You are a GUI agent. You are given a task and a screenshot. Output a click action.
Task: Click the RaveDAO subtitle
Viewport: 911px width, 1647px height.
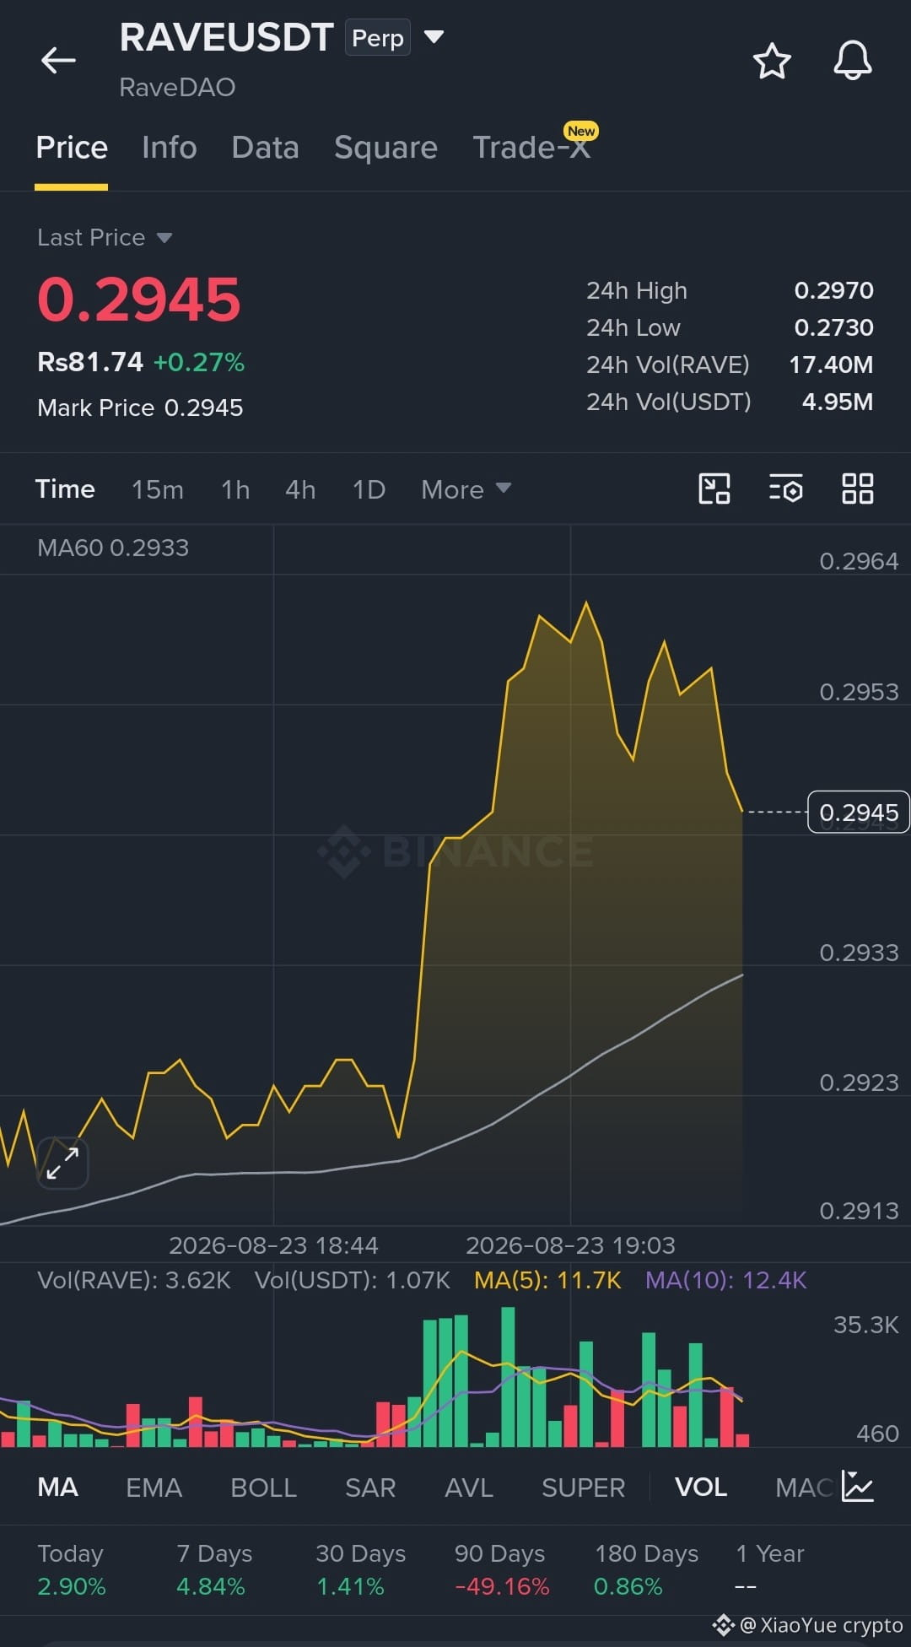[177, 87]
